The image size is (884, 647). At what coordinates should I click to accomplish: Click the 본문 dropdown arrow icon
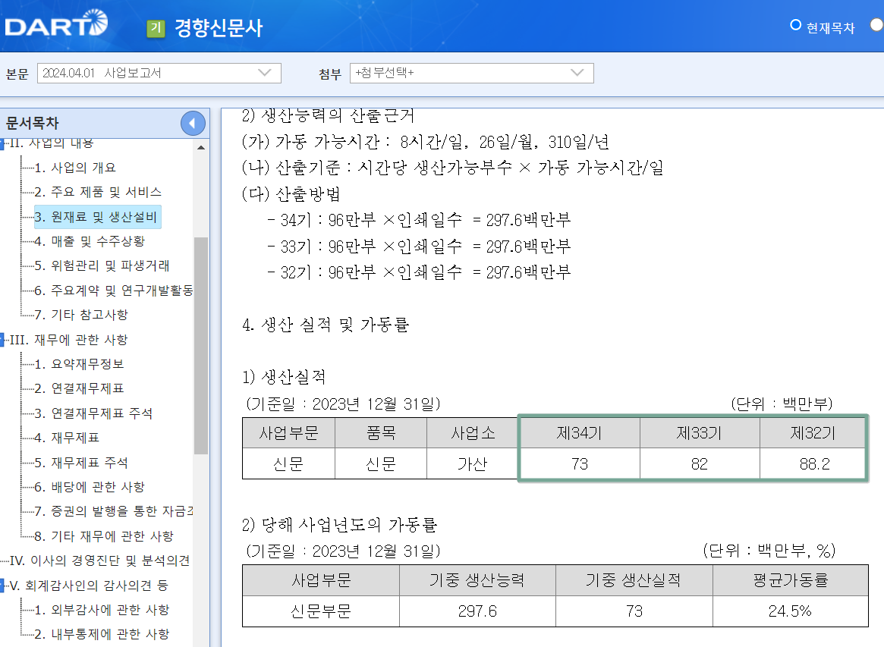click(x=266, y=73)
